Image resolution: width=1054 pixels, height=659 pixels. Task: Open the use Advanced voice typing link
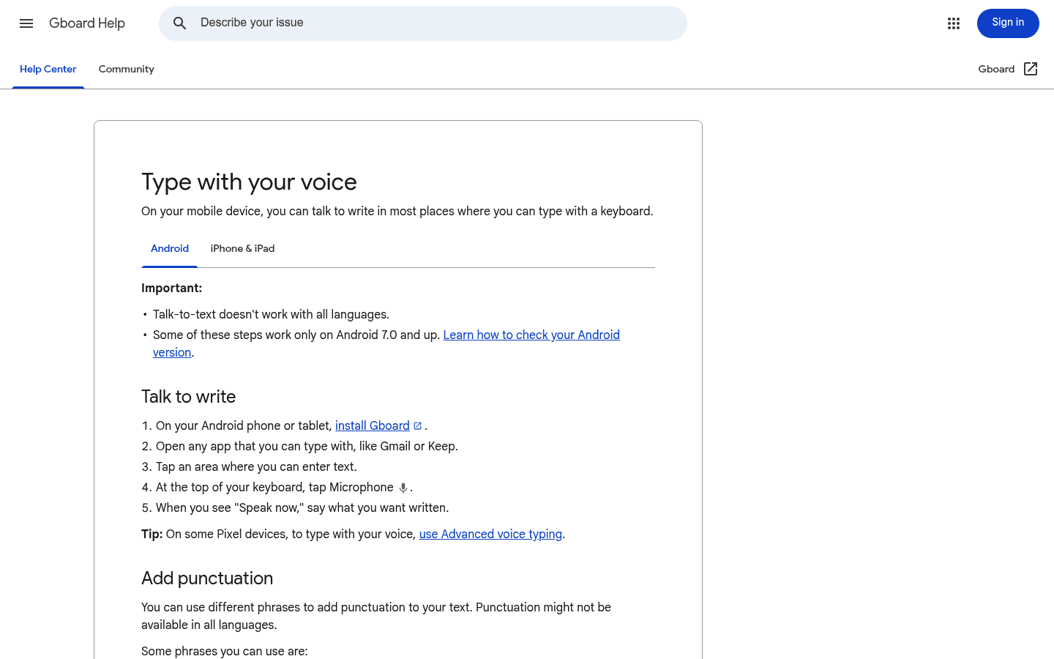[490, 535]
